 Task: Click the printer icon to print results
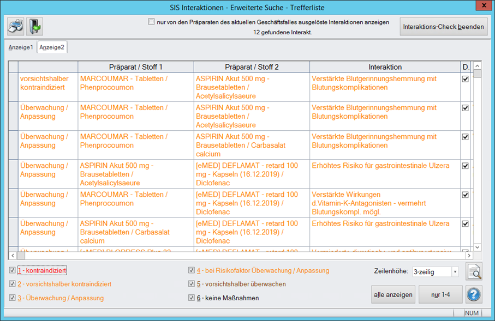pos(15,26)
